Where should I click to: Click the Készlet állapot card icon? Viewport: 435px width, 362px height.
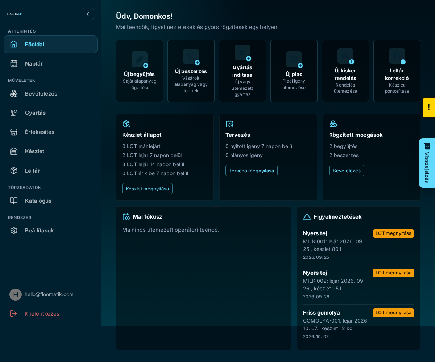point(126,124)
